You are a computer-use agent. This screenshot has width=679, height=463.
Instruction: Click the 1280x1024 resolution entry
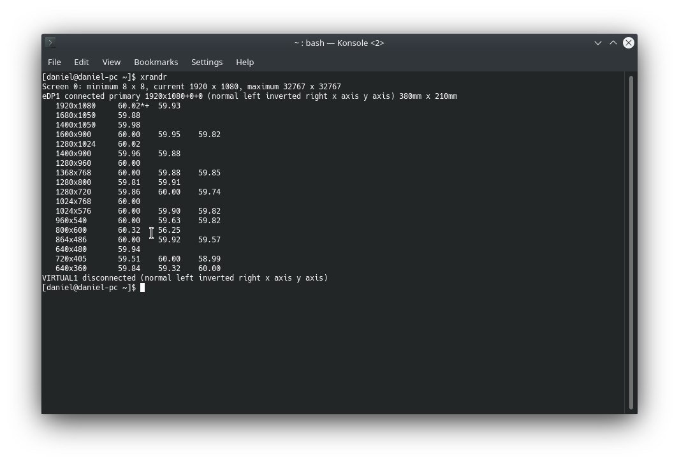point(75,143)
